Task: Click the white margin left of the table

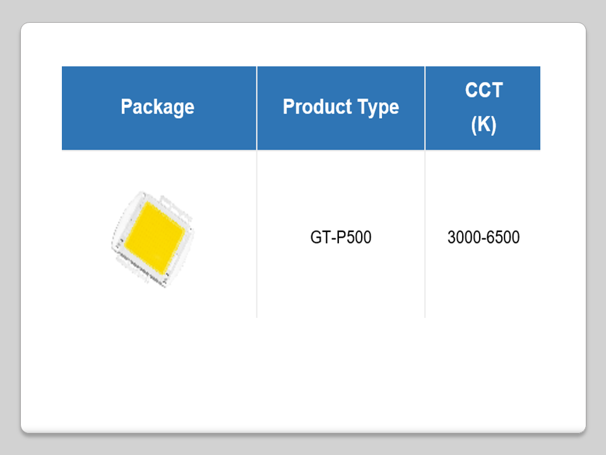Action: tap(41, 234)
